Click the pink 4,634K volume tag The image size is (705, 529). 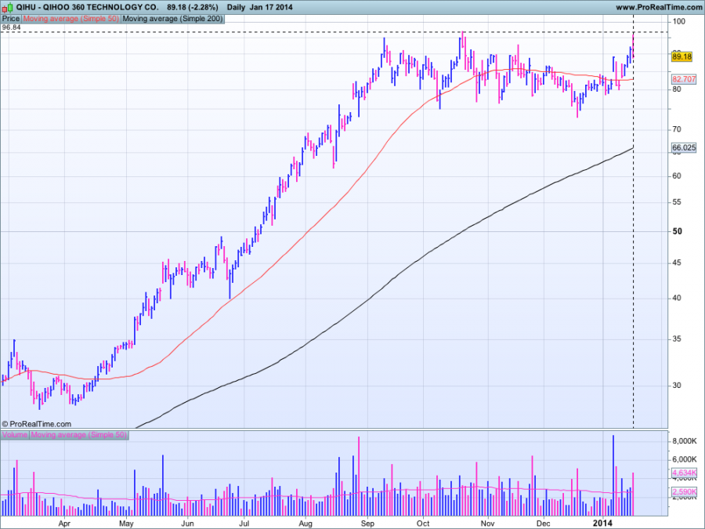685,473
